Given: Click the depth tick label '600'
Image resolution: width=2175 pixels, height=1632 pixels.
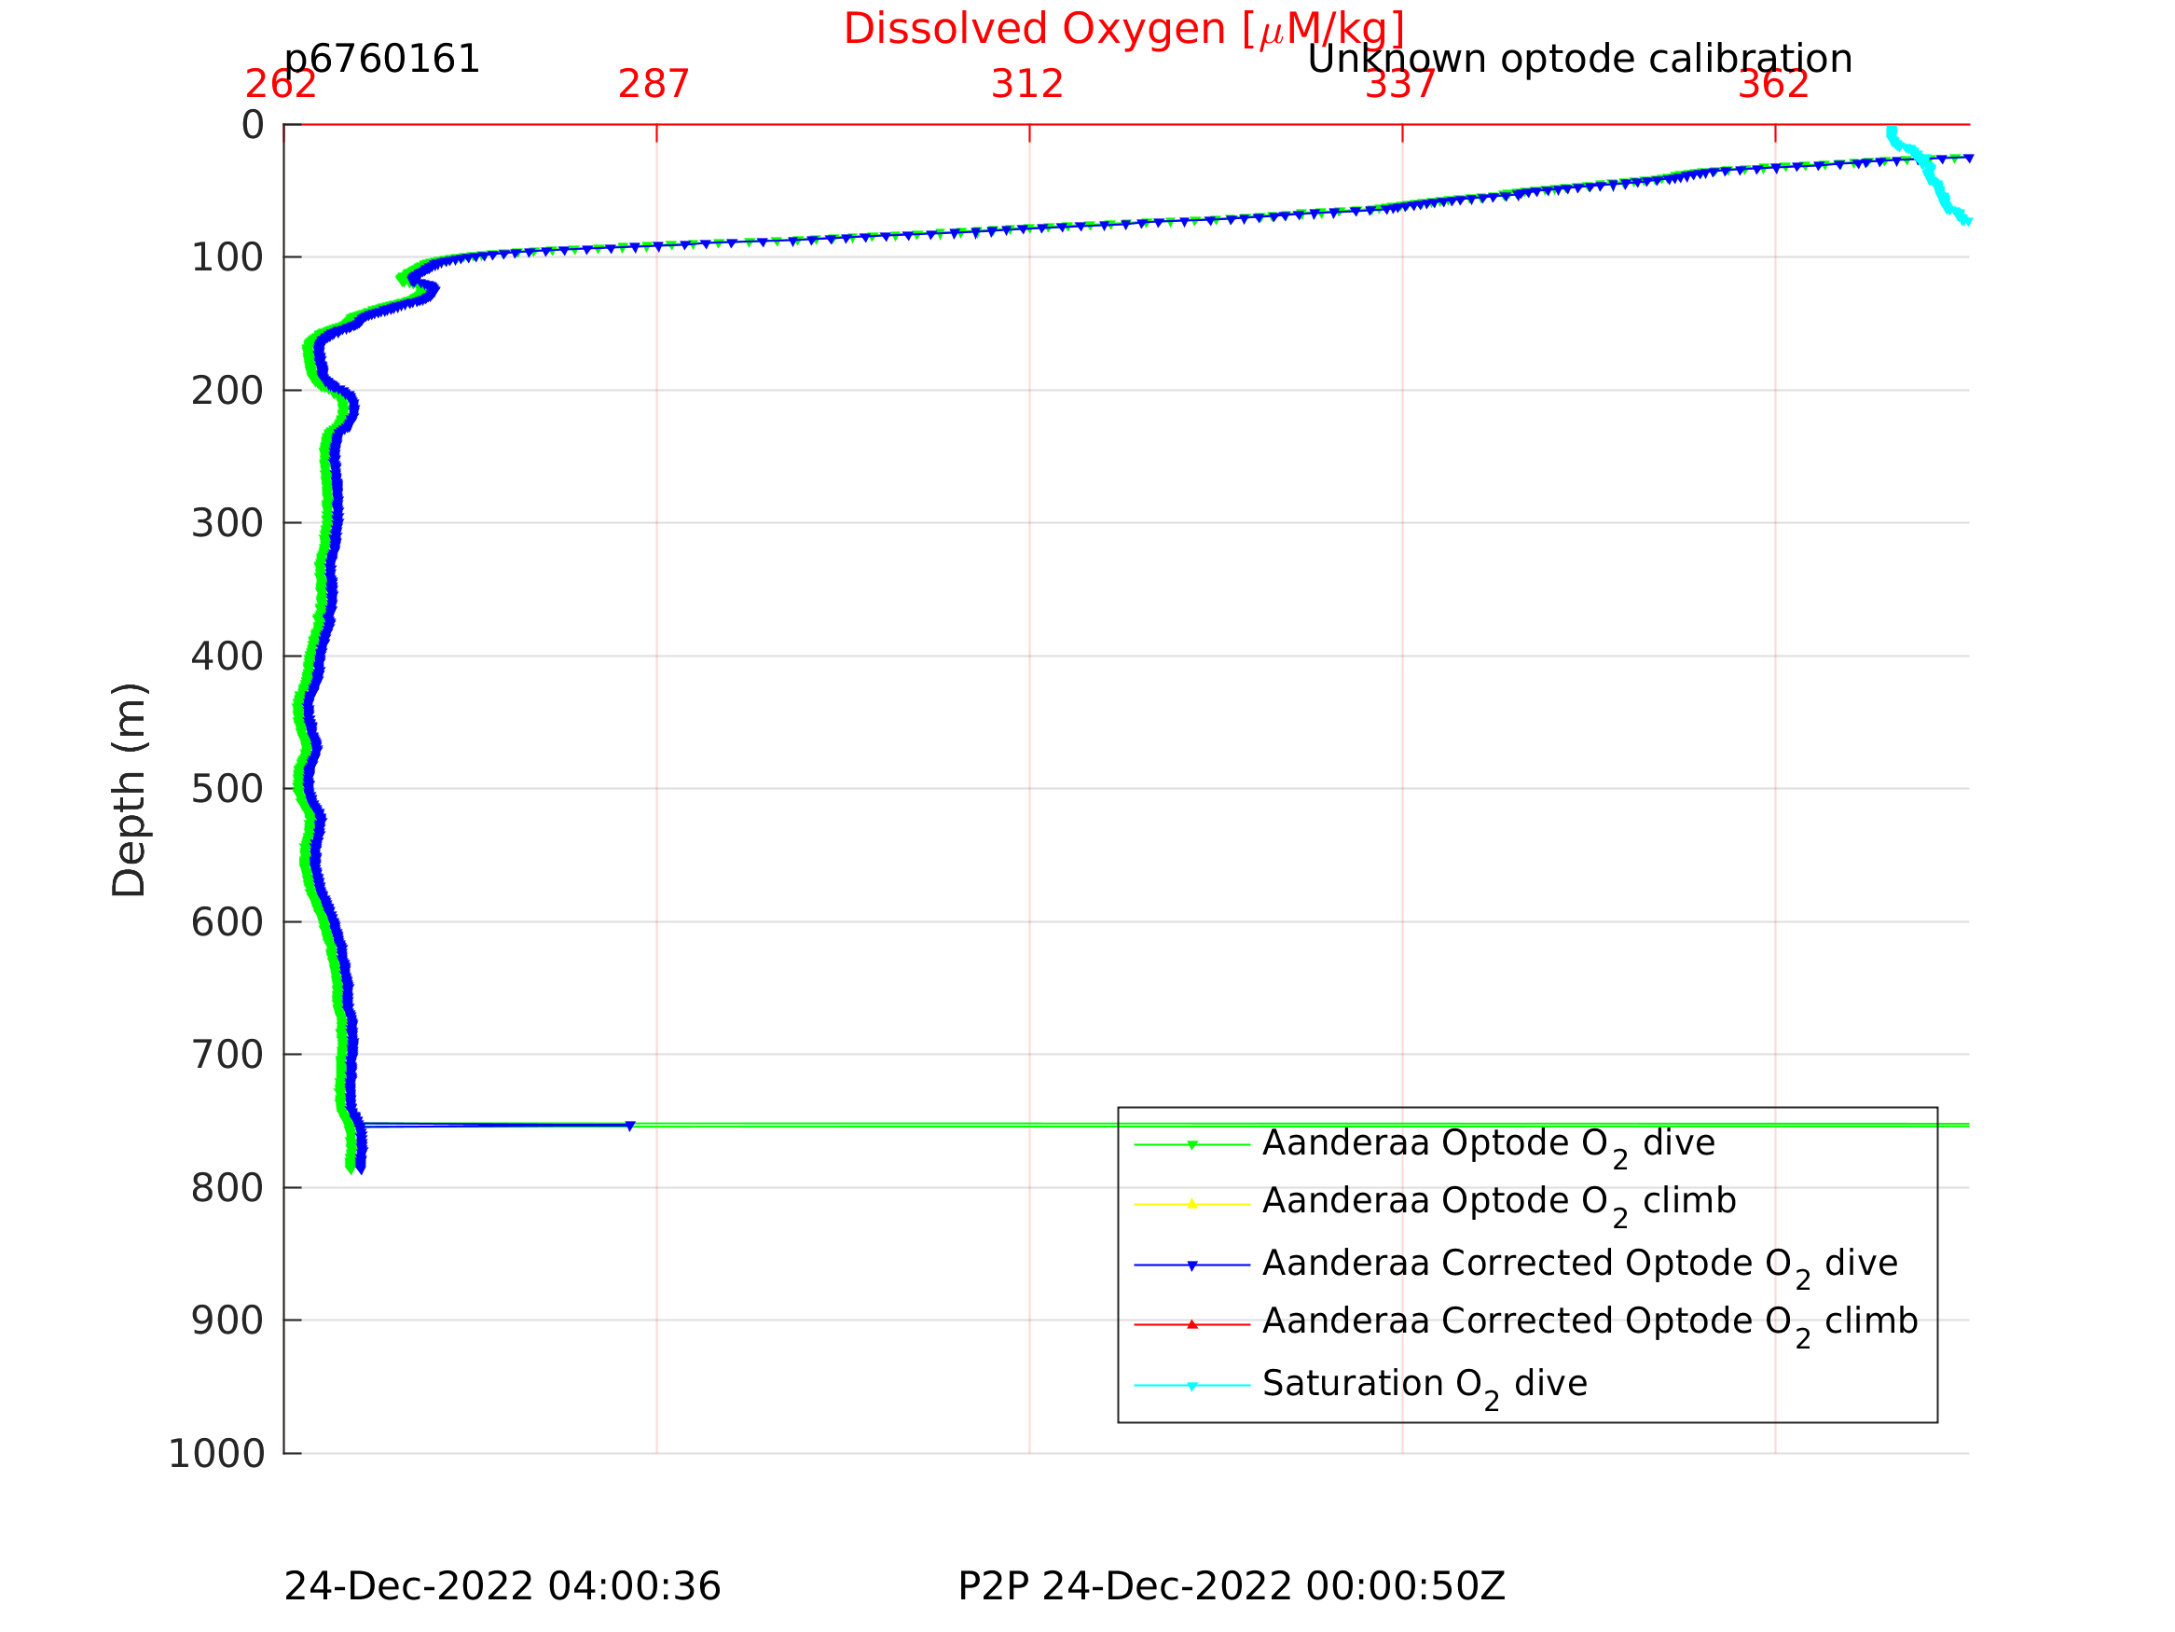Looking at the screenshot, I should (227, 921).
